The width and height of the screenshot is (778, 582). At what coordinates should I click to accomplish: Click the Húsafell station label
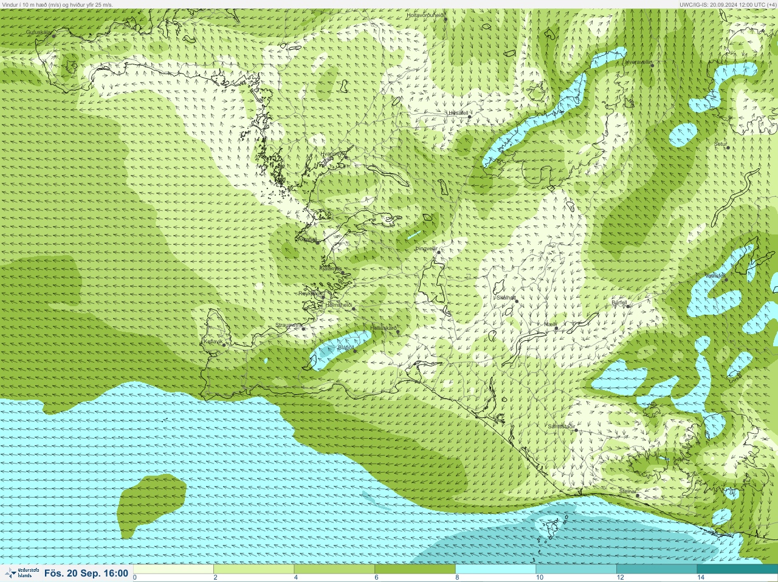[x=458, y=113]
